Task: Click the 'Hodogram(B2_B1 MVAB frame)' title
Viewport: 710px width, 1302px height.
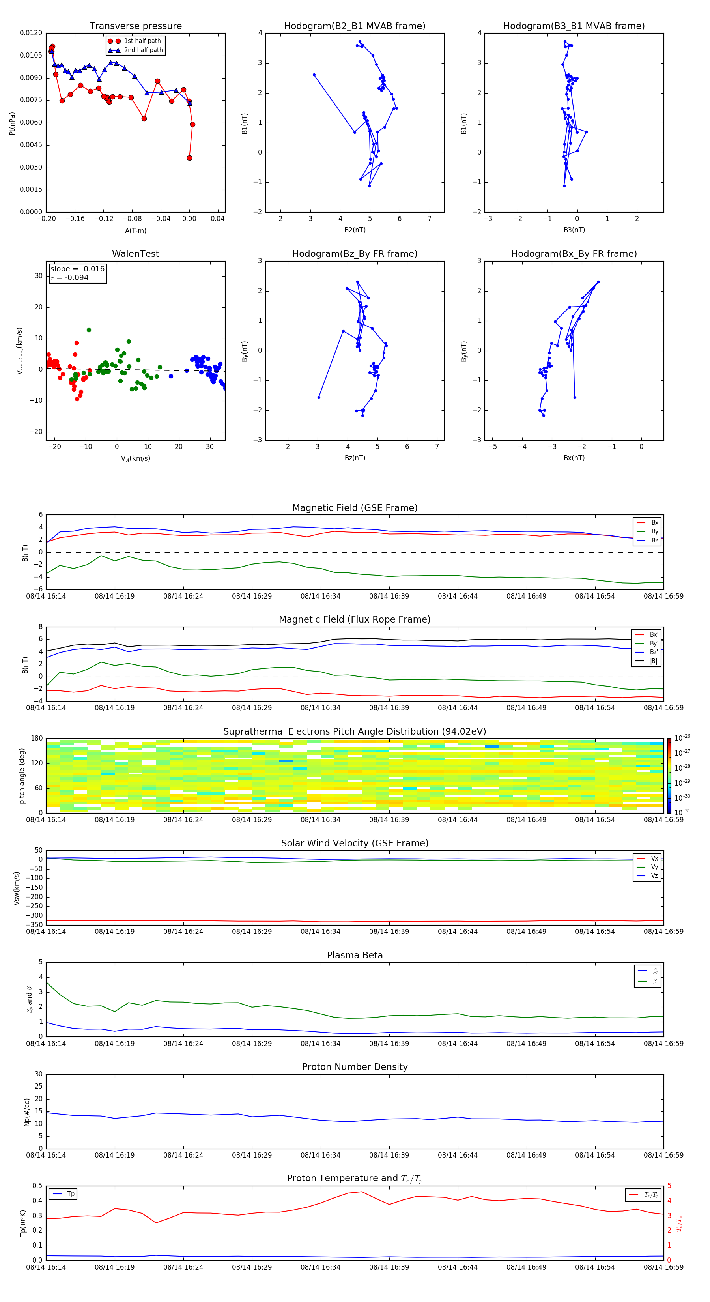Action: coord(355,26)
